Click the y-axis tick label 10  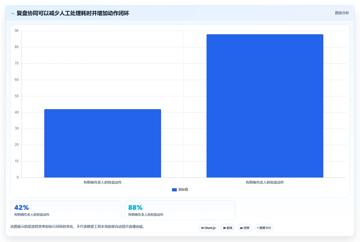click(x=17, y=161)
